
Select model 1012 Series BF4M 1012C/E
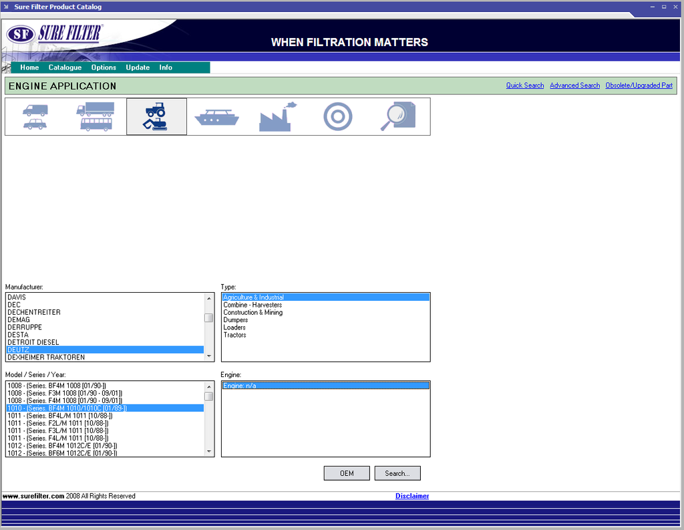105,446
